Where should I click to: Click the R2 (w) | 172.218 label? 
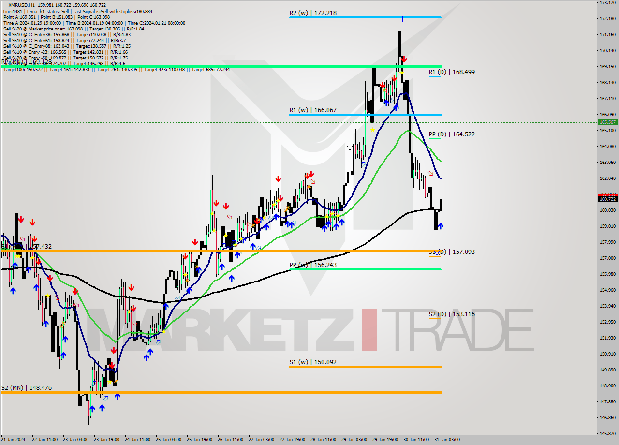(312, 13)
